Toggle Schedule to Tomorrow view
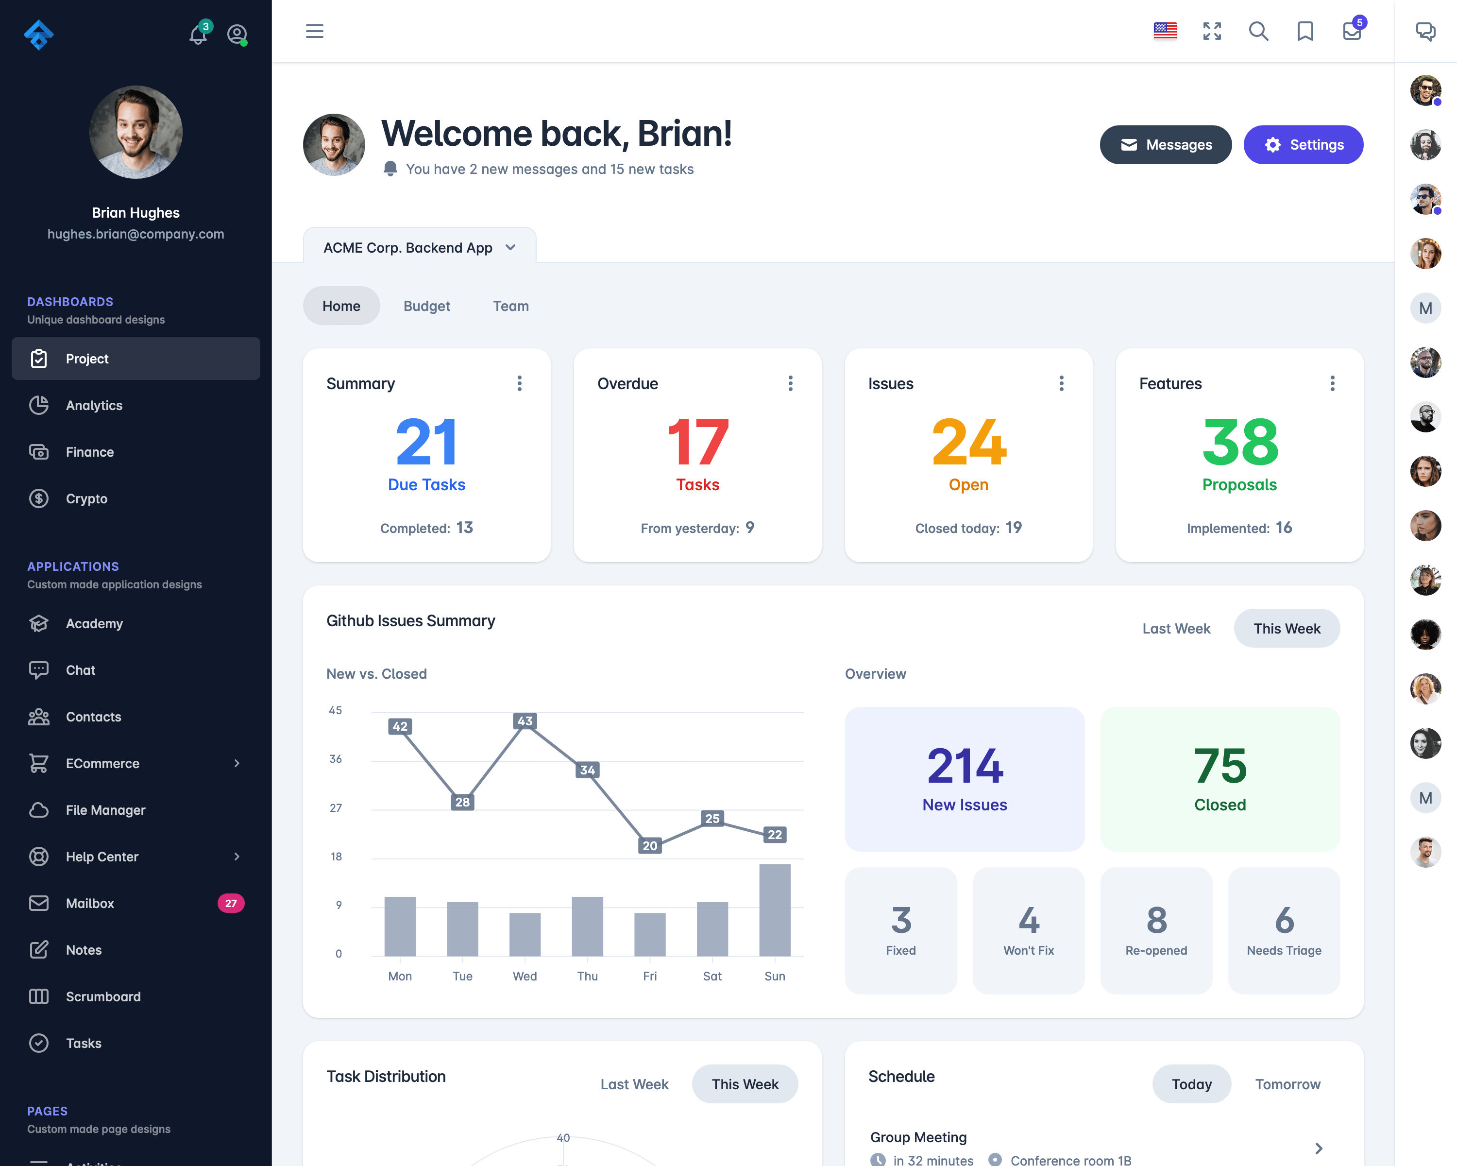Screen dimensions: 1457x1166 [1288, 1083]
